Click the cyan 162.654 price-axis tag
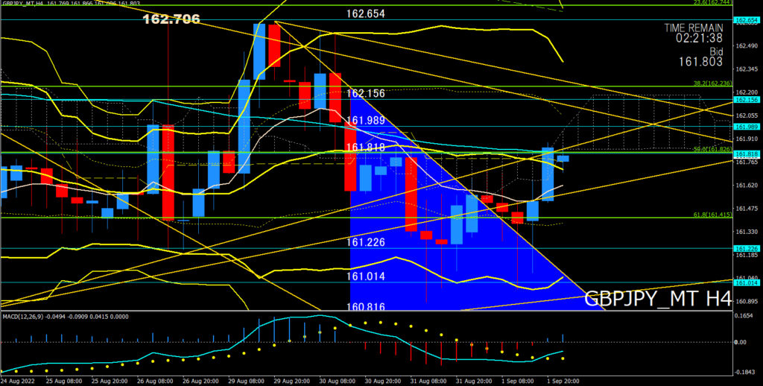The height and width of the screenshot is (386, 763). click(745, 20)
